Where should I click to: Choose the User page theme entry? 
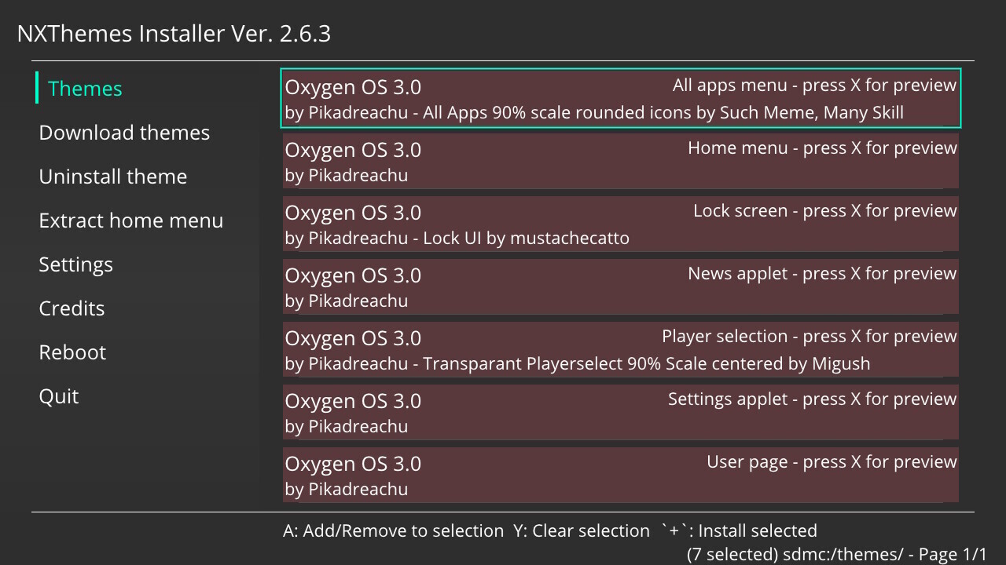coord(620,475)
